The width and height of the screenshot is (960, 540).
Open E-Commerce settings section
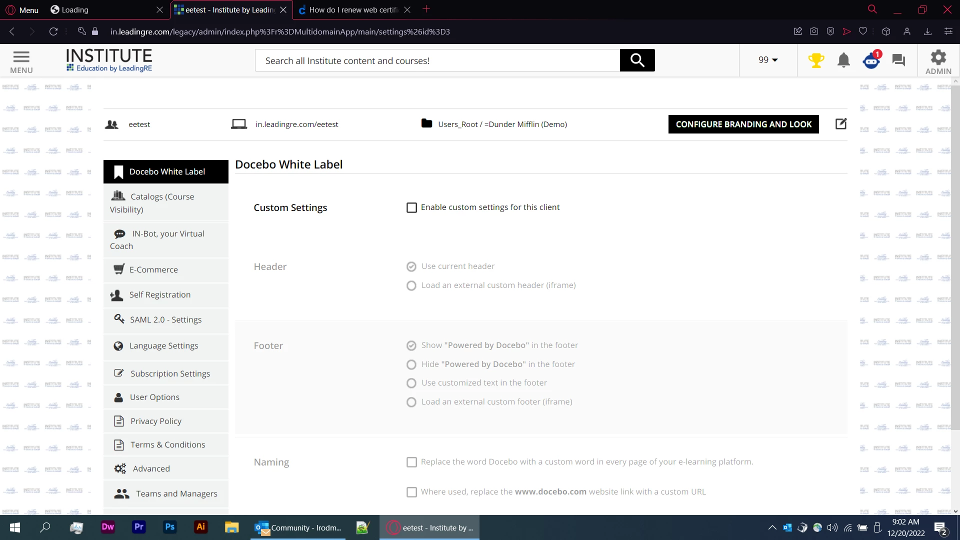click(x=153, y=269)
